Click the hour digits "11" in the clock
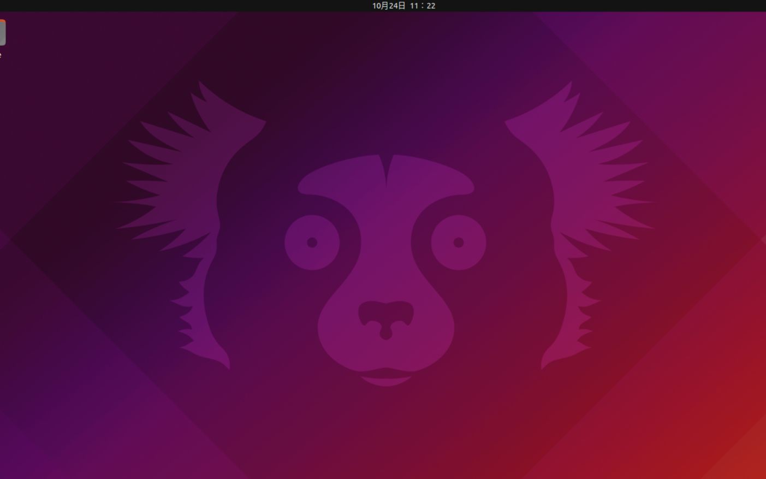The height and width of the screenshot is (479, 766). point(414,5)
